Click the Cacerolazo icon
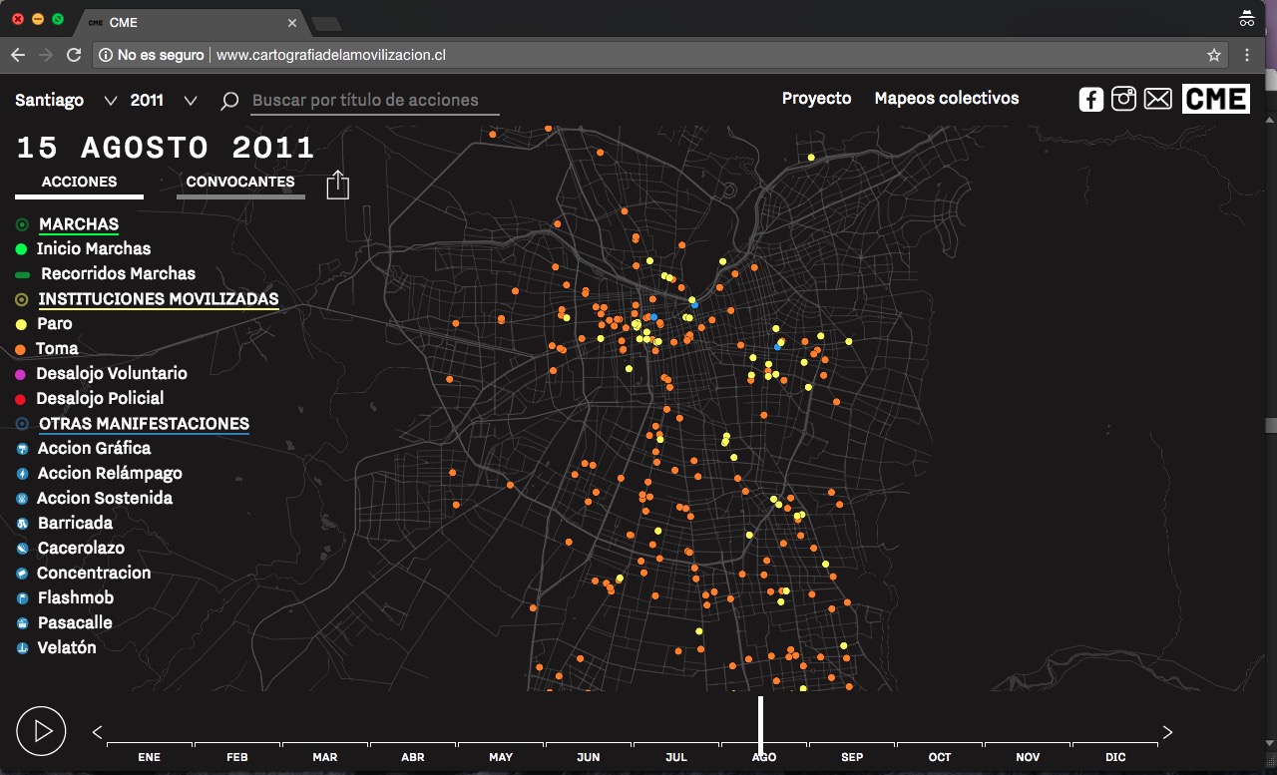 22,549
